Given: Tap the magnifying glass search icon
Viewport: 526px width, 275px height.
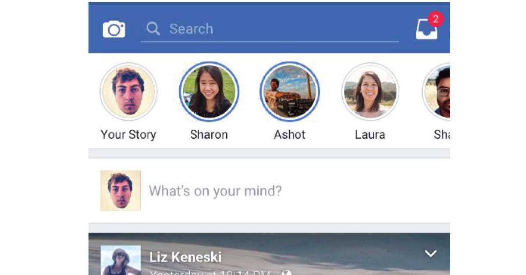Looking at the screenshot, I should [153, 29].
